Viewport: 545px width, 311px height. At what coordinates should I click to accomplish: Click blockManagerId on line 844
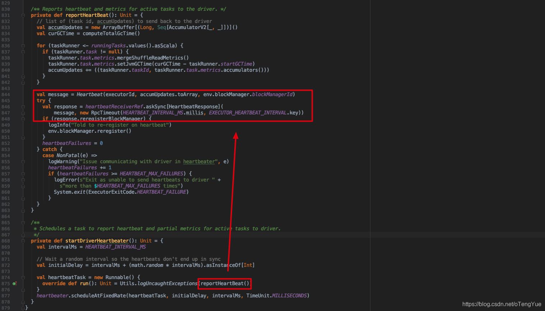272,94
